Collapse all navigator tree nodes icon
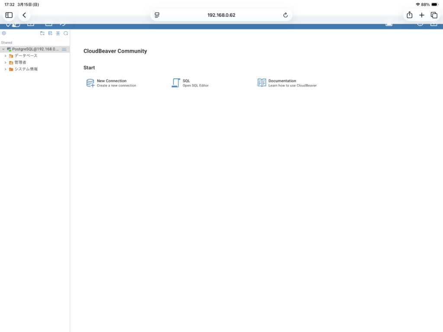The image size is (443, 332). (x=58, y=33)
